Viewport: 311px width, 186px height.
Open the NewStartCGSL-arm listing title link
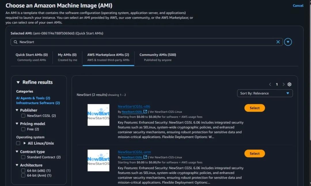pos(134,152)
